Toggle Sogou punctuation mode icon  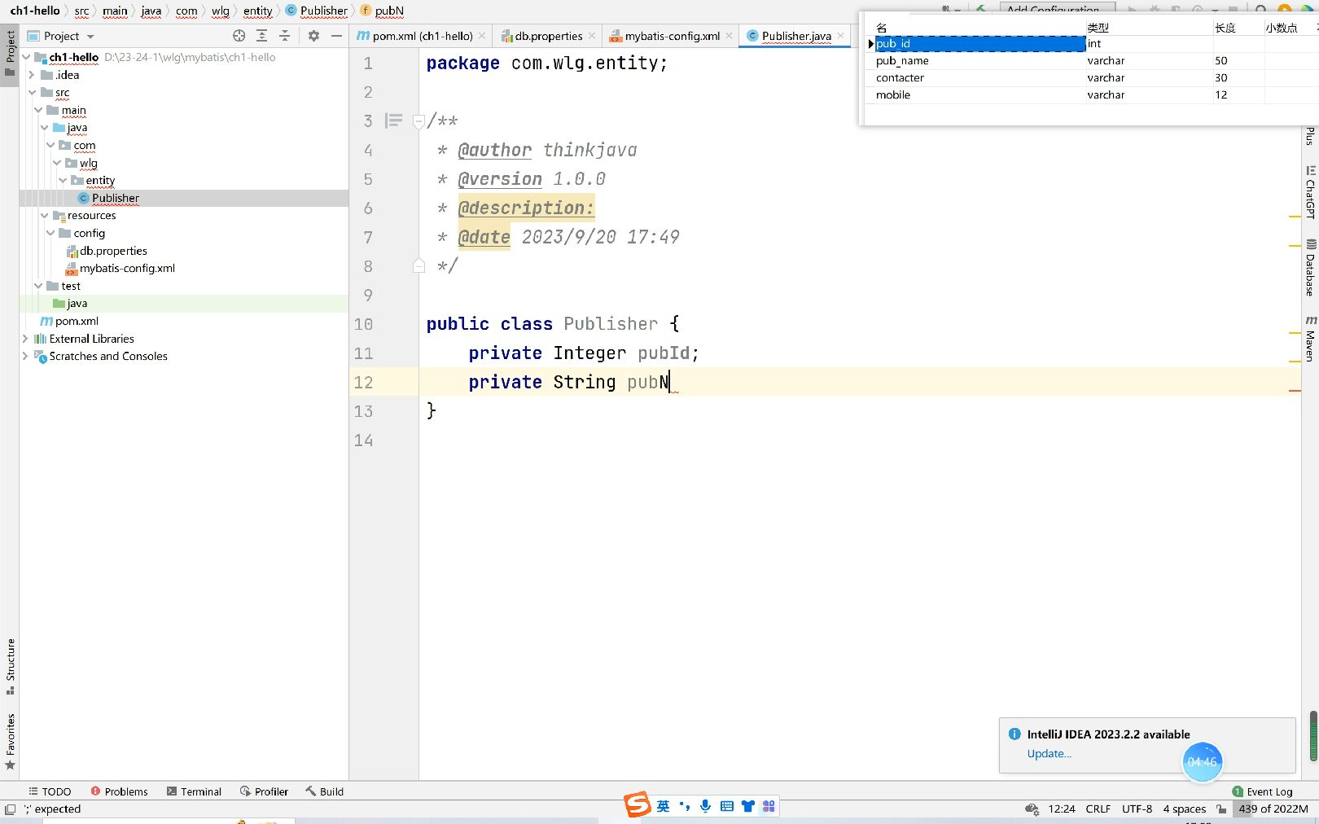click(x=684, y=806)
